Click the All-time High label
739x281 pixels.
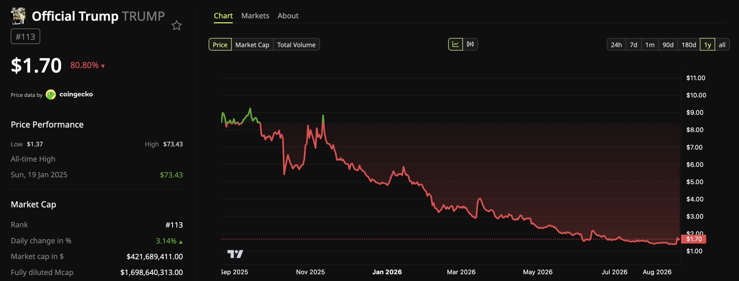point(33,159)
